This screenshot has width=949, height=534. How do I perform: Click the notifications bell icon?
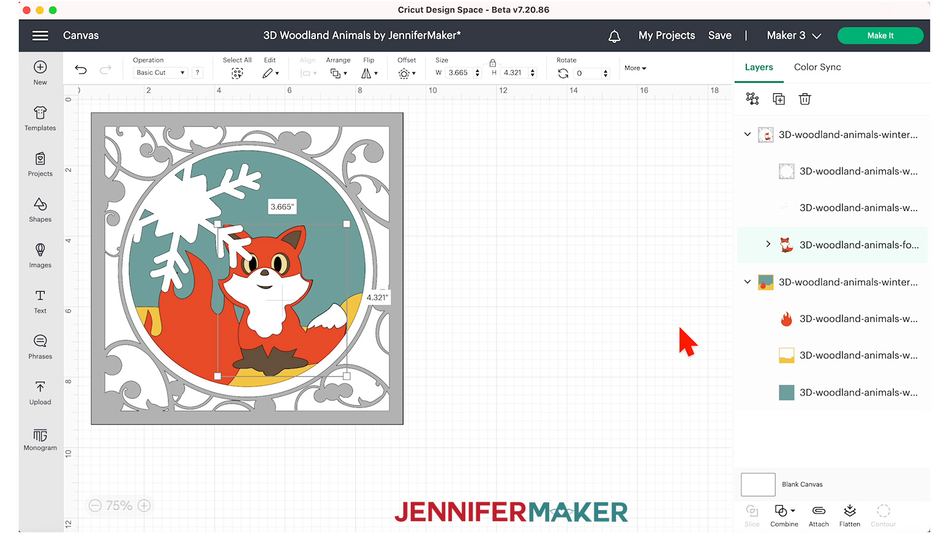tap(614, 36)
